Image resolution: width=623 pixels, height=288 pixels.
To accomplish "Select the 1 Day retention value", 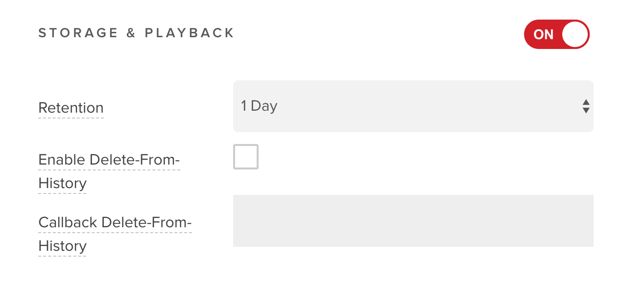I will [x=259, y=106].
